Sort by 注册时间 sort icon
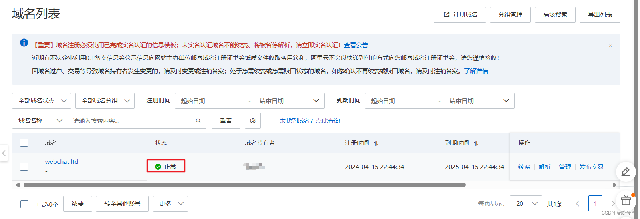The width and height of the screenshot is (640, 219). [376, 143]
